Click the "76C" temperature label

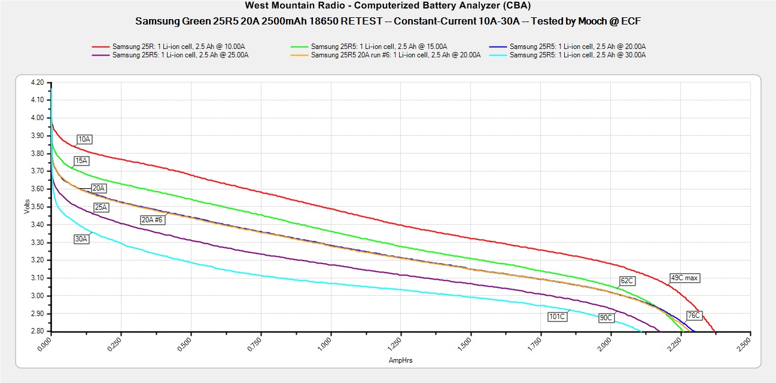point(693,315)
